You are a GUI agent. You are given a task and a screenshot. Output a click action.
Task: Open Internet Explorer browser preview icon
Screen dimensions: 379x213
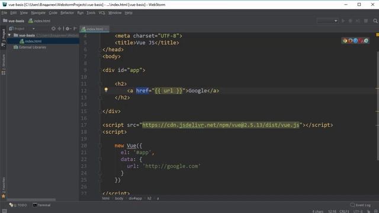coord(366,41)
